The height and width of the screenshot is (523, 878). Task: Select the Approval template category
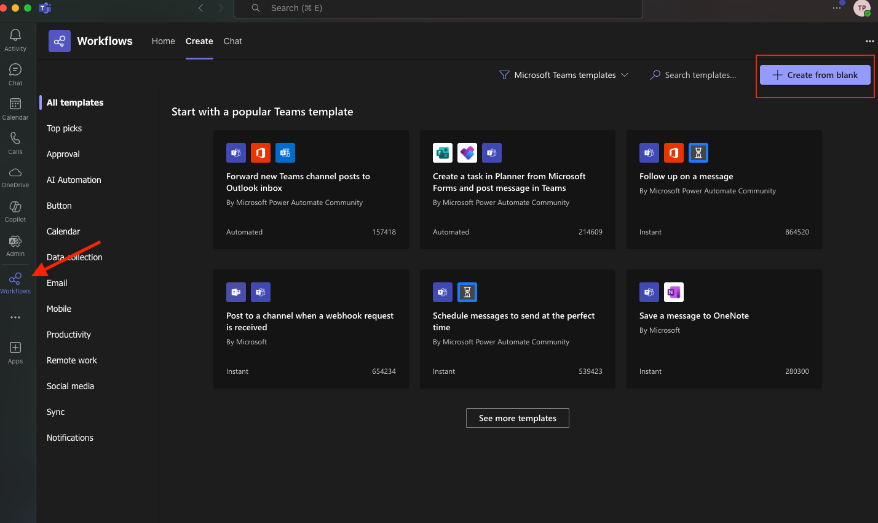click(63, 154)
